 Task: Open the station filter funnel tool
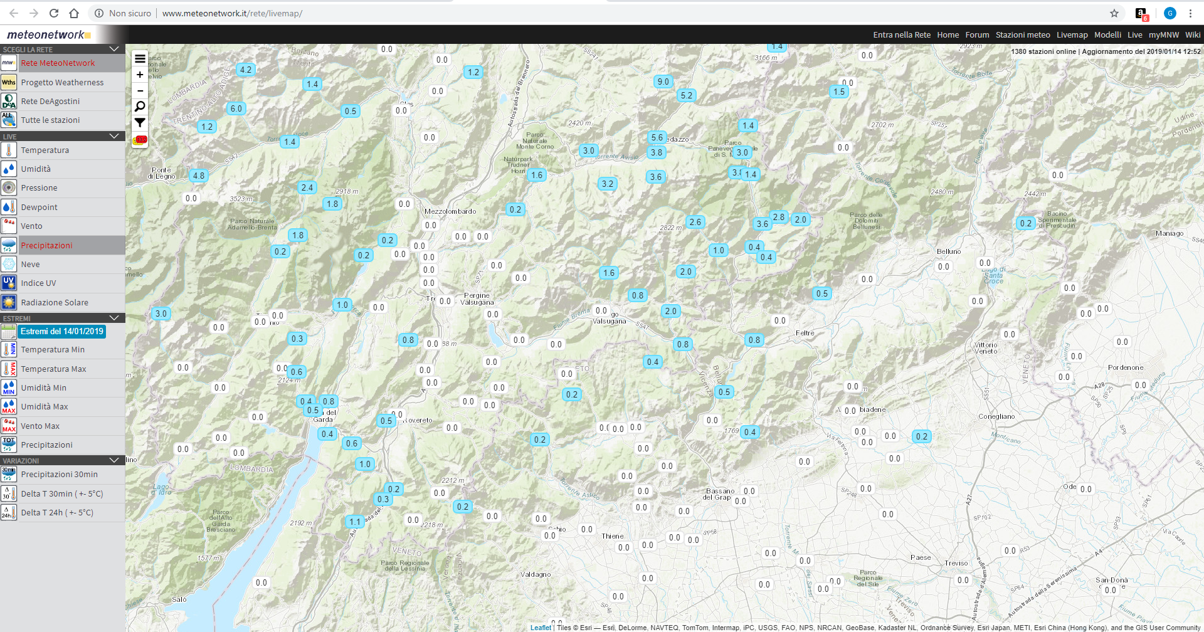click(x=140, y=123)
